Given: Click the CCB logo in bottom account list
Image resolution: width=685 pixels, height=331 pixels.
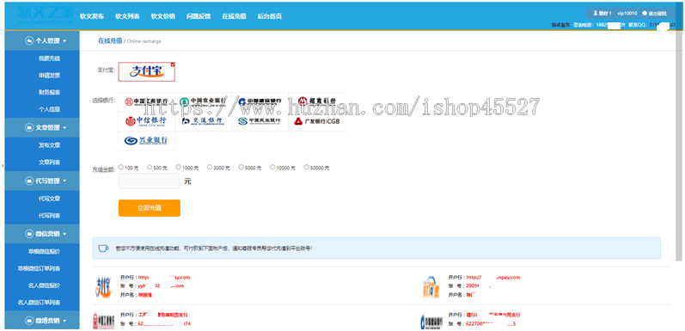Looking at the screenshot, I should pos(431,322).
